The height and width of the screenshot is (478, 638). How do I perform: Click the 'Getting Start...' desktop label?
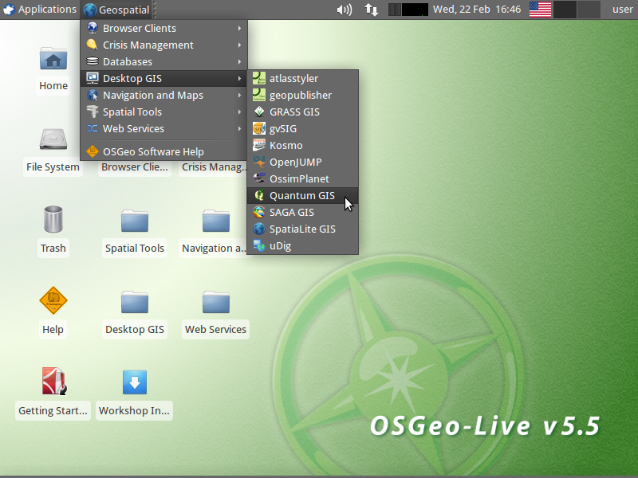[53, 410]
